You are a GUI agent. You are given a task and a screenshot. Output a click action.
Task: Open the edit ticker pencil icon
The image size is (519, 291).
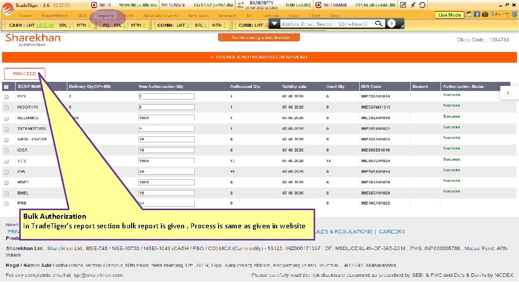[x=403, y=5]
